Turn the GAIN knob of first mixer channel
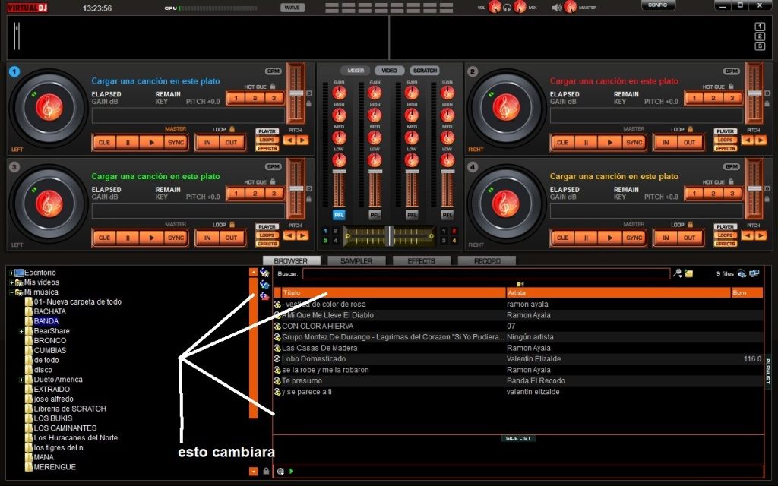The image size is (778, 486). (x=339, y=92)
